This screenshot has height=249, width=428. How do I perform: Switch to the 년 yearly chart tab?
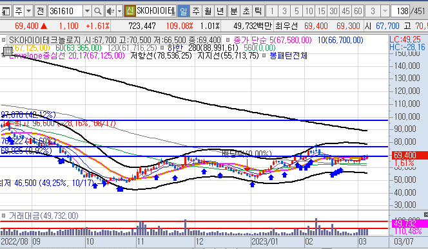coord(220,11)
